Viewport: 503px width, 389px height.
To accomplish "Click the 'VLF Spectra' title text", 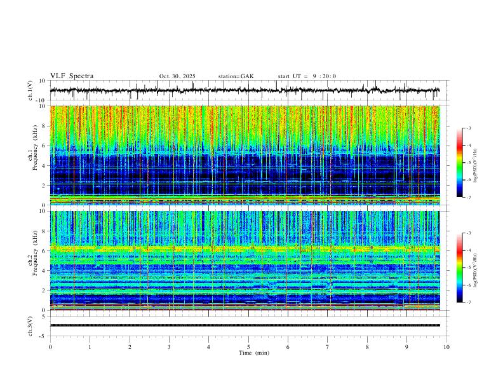I will tap(72, 76).
